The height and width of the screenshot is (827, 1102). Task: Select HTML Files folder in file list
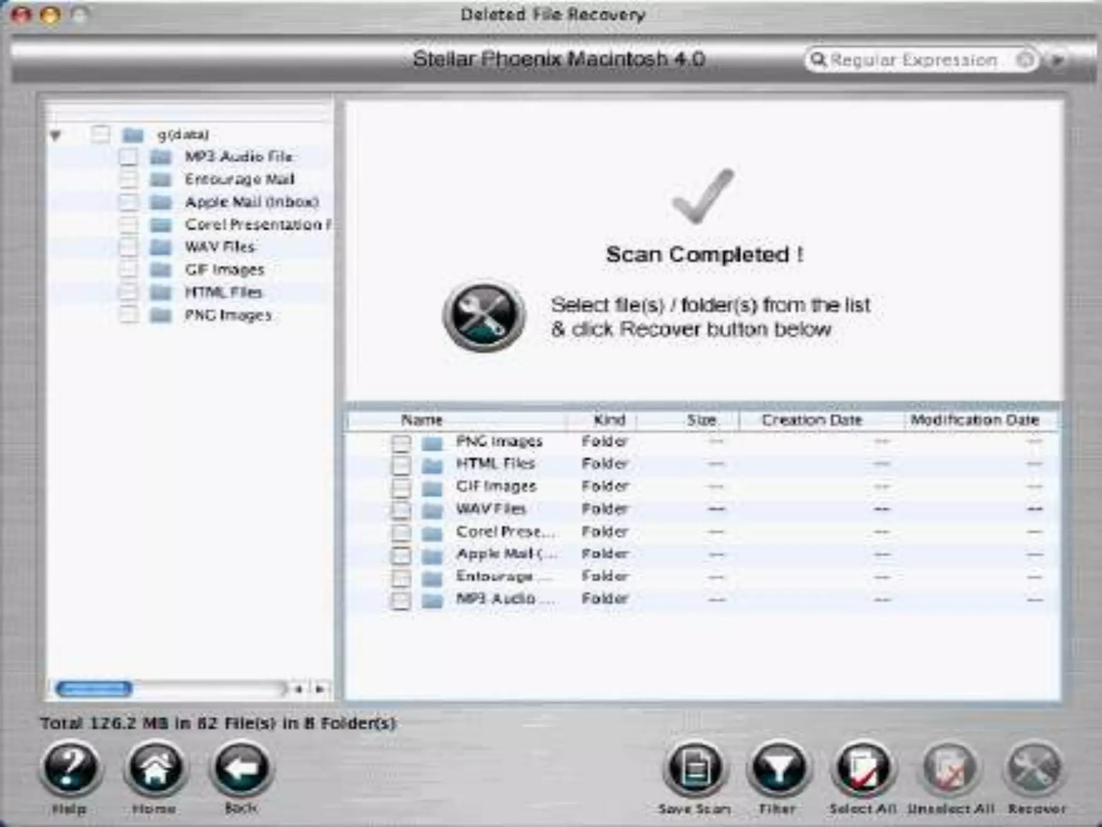point(495,464)
